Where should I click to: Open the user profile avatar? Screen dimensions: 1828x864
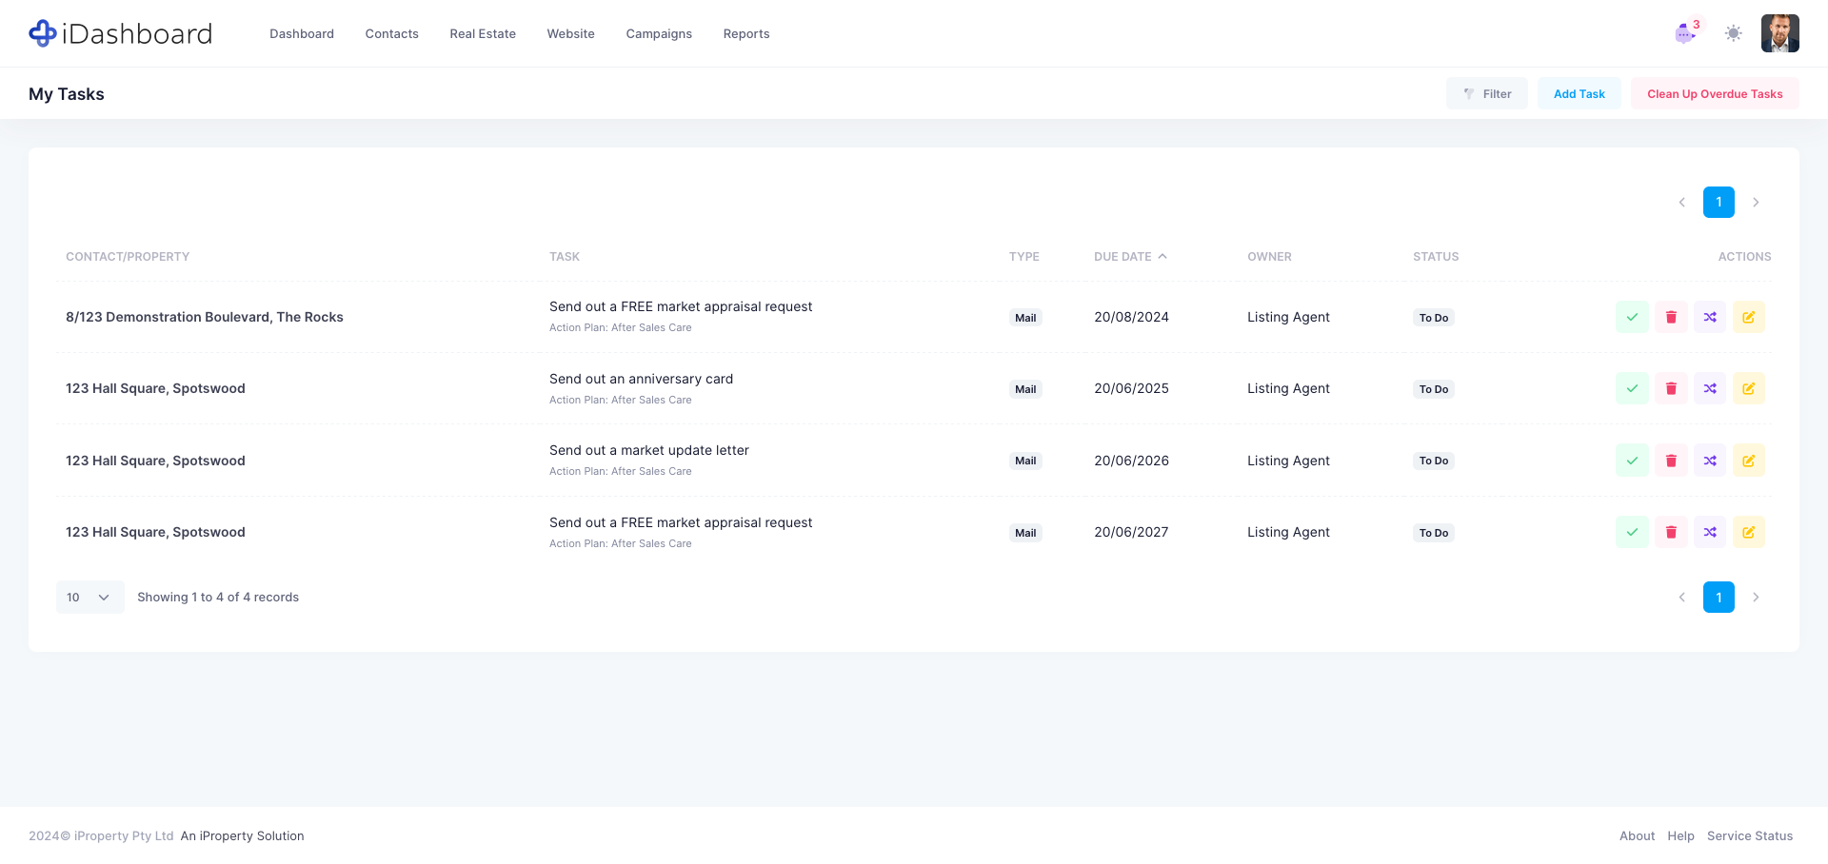1779,33
